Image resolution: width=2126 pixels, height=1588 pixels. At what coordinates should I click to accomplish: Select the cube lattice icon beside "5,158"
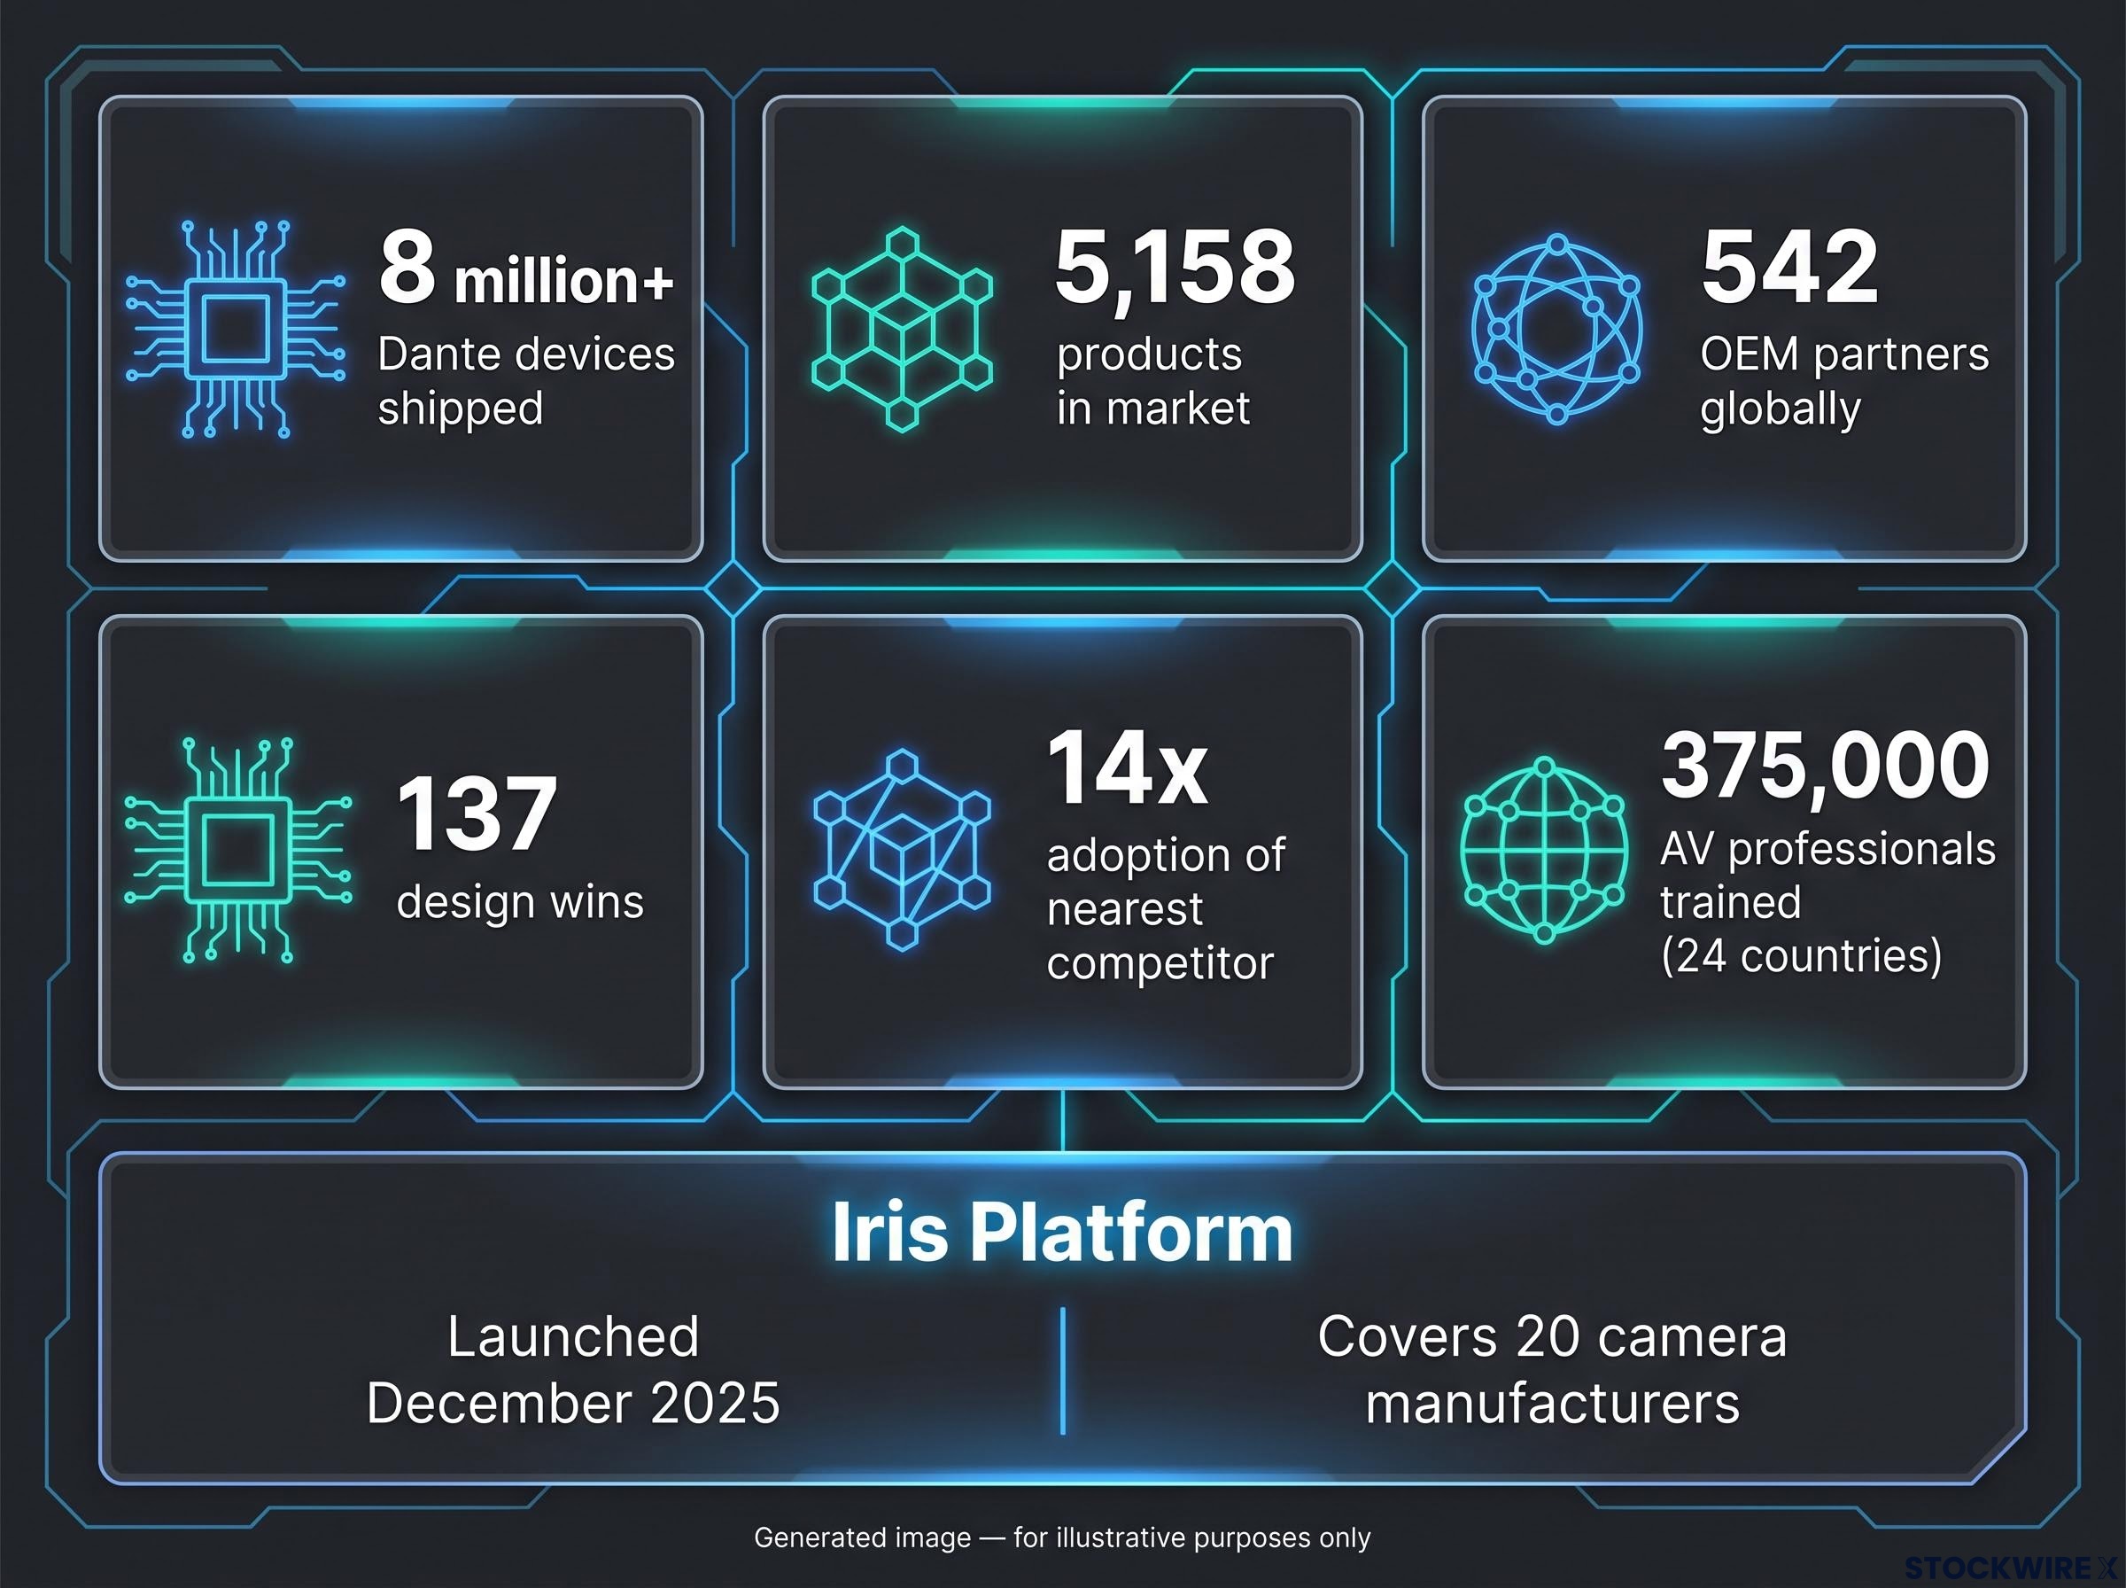[x=901, y=329]
